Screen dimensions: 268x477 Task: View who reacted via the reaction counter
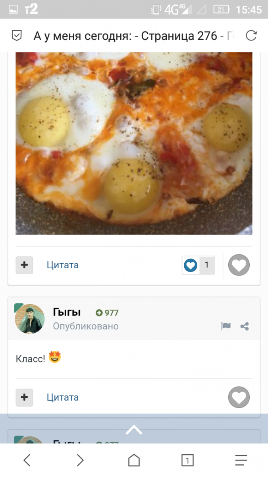coord(199,265)
